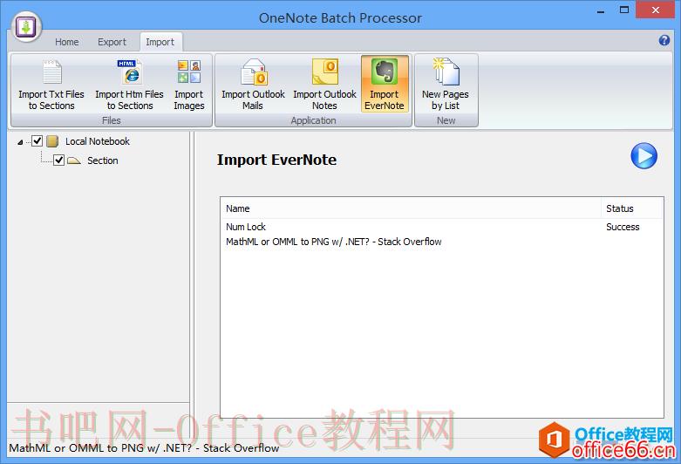
Task: Close the OneNote Batch Processor window
Action: pos(656,10)
